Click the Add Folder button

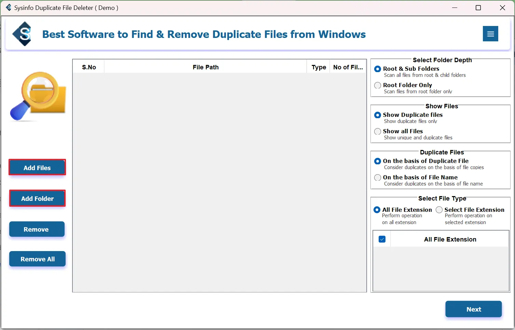click(37, 198)
